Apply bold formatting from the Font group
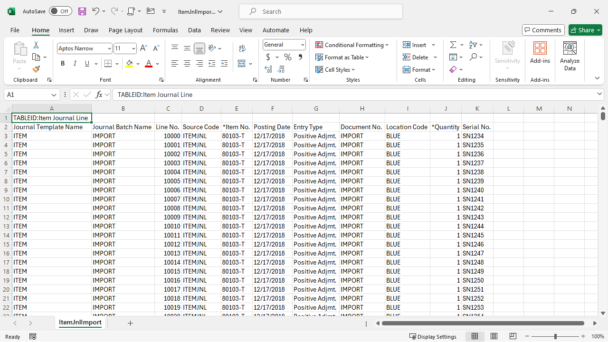The width and height of the screenshot is (608, 342). [x=62, y=63]
